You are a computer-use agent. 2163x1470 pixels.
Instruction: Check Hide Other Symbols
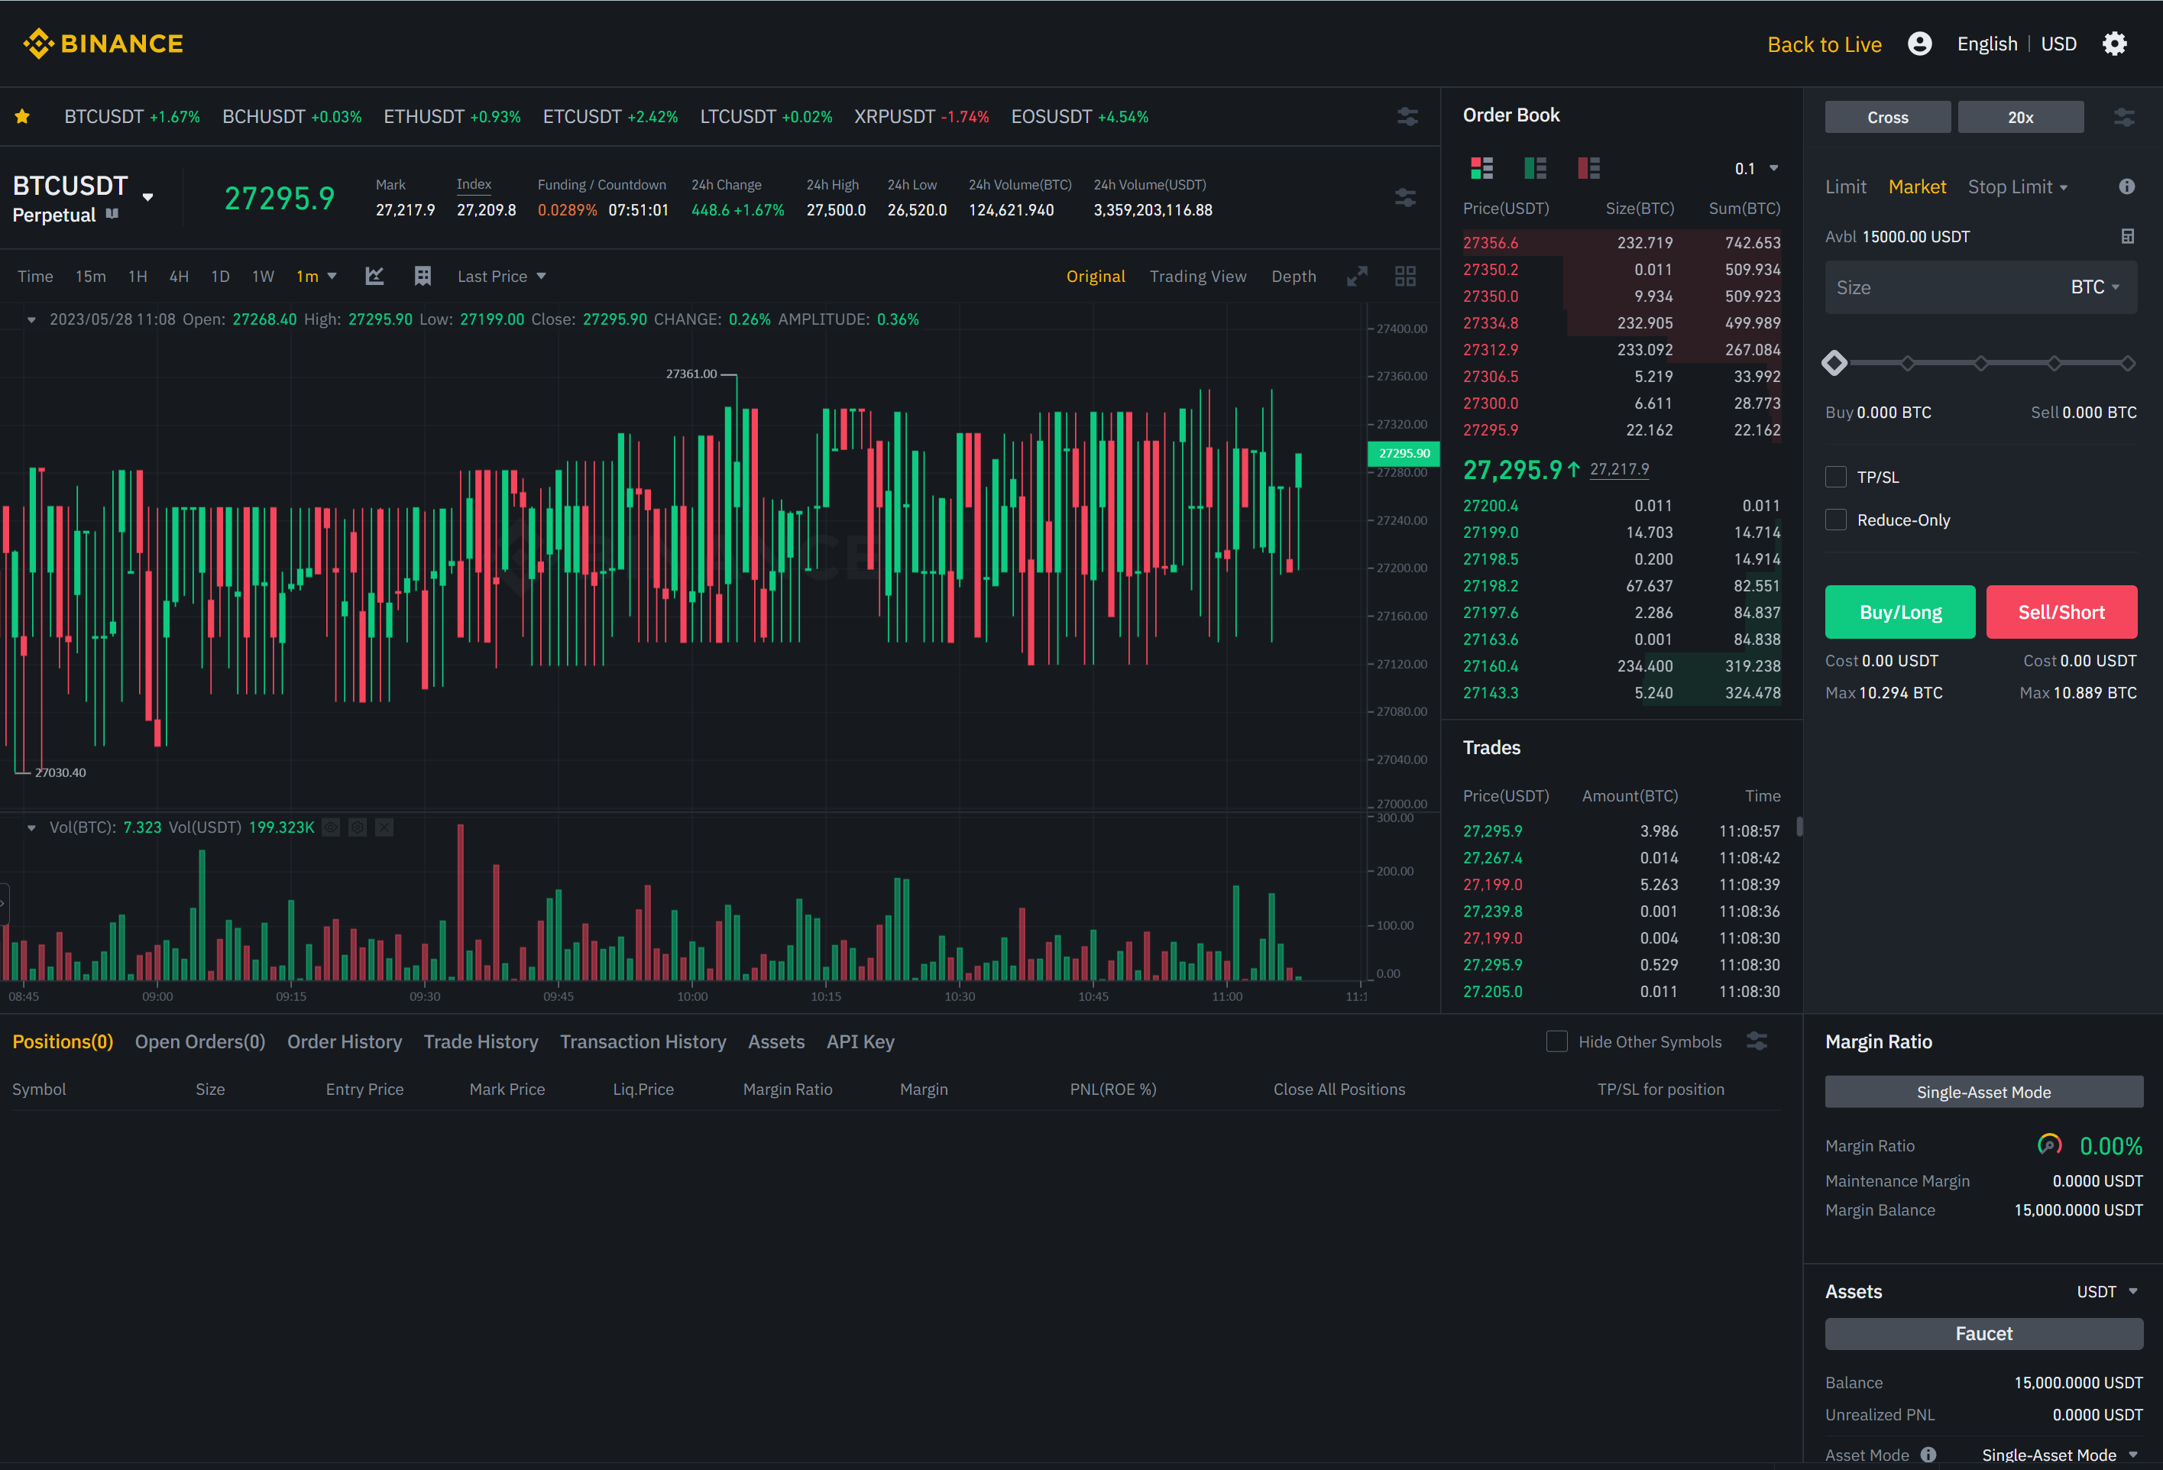pos(1556,1041)
